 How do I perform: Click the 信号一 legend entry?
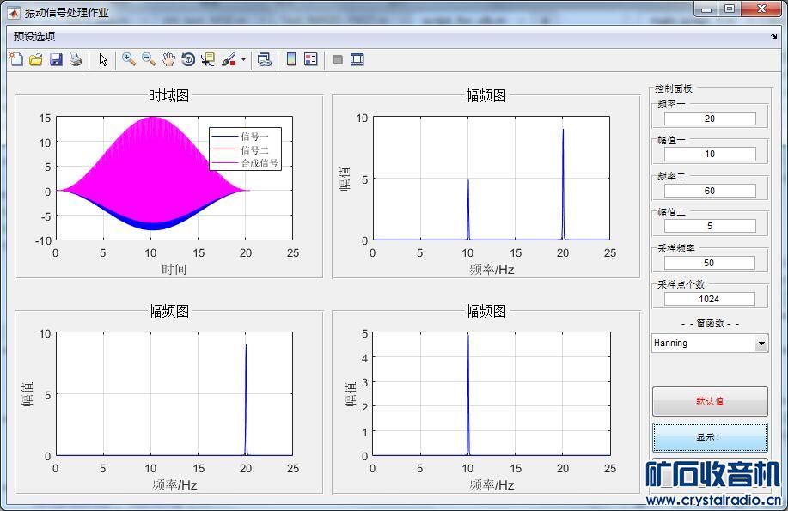click(247, 137)
